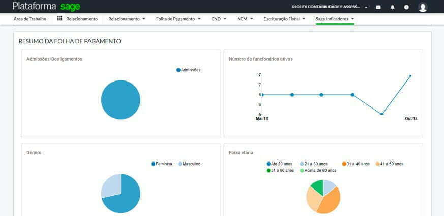Toggle Masculino series in Gênero chart

(189, 164)
